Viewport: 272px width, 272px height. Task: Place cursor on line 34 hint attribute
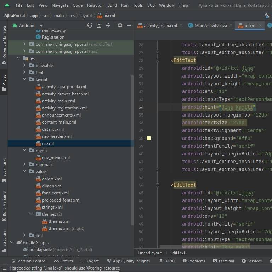[219, 107]
